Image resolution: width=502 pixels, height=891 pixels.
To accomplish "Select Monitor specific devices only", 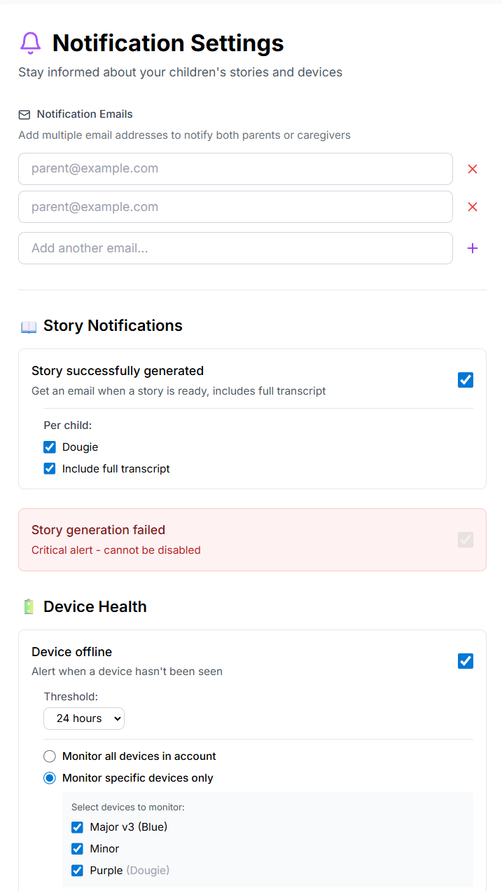I will click(50, 778).
